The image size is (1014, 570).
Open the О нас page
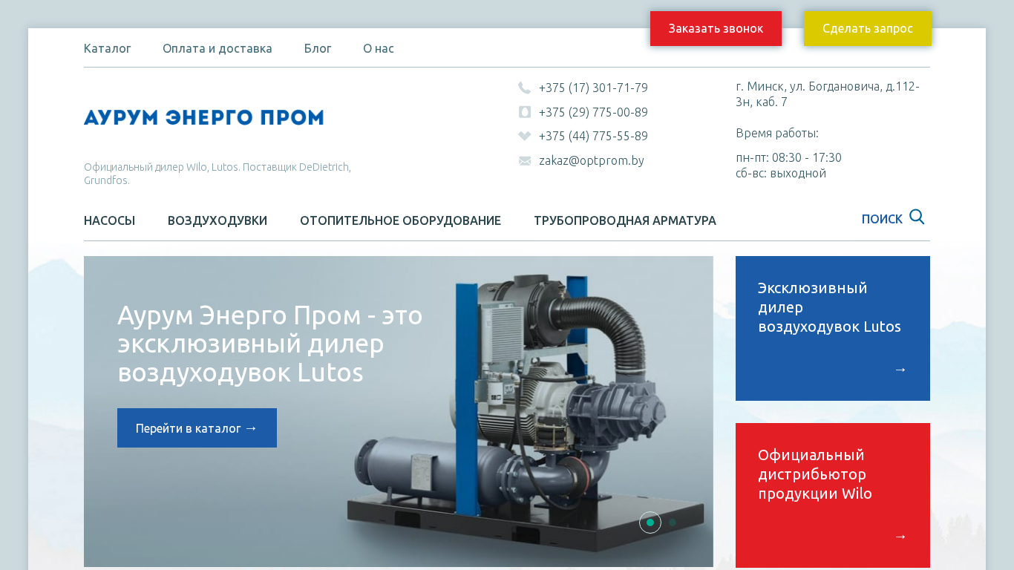379,48
